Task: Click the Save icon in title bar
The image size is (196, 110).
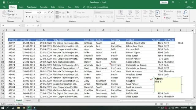Action: pyautogui.click(x=4, y=2)
